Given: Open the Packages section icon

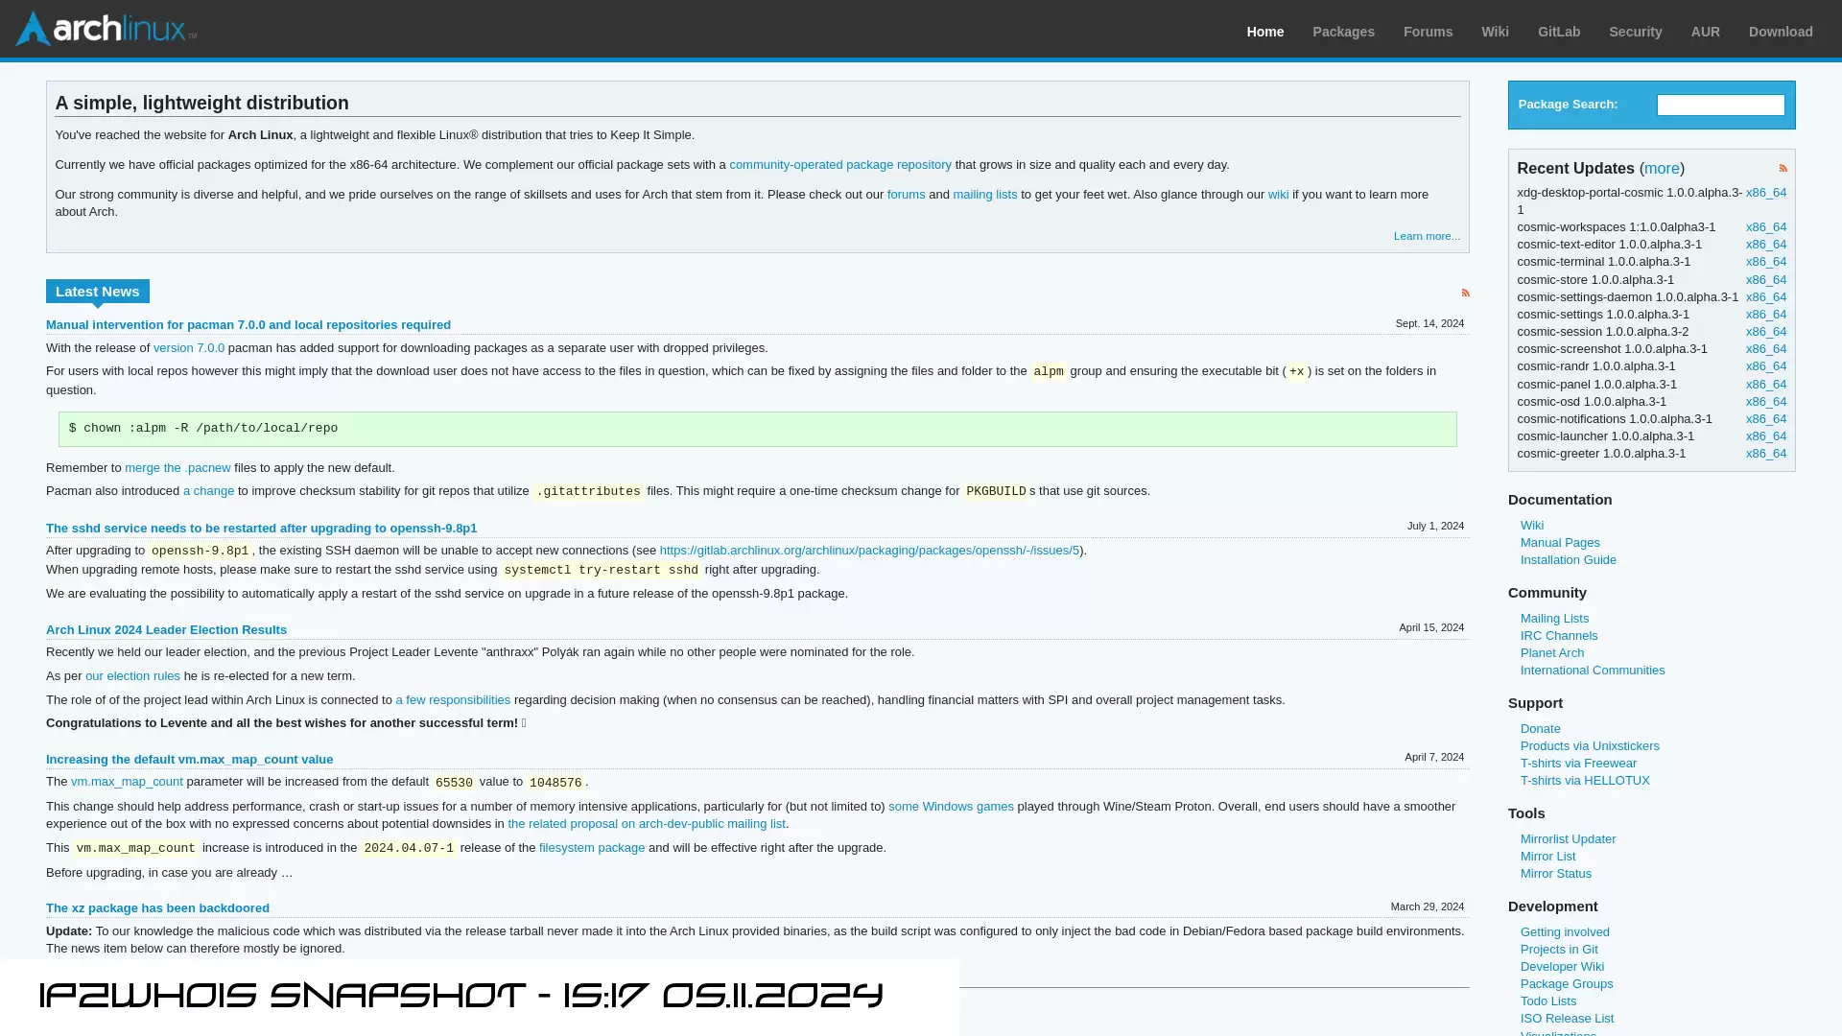Looking at the screenshot, I should coord(1342,31).
